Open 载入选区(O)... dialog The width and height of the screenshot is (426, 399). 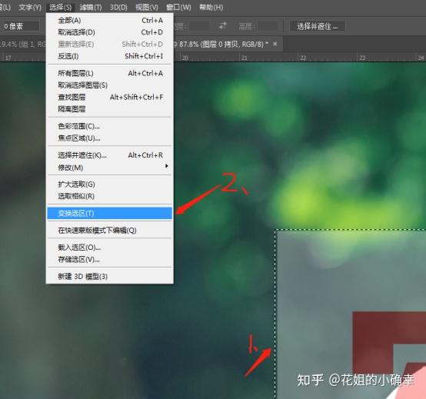110,248
